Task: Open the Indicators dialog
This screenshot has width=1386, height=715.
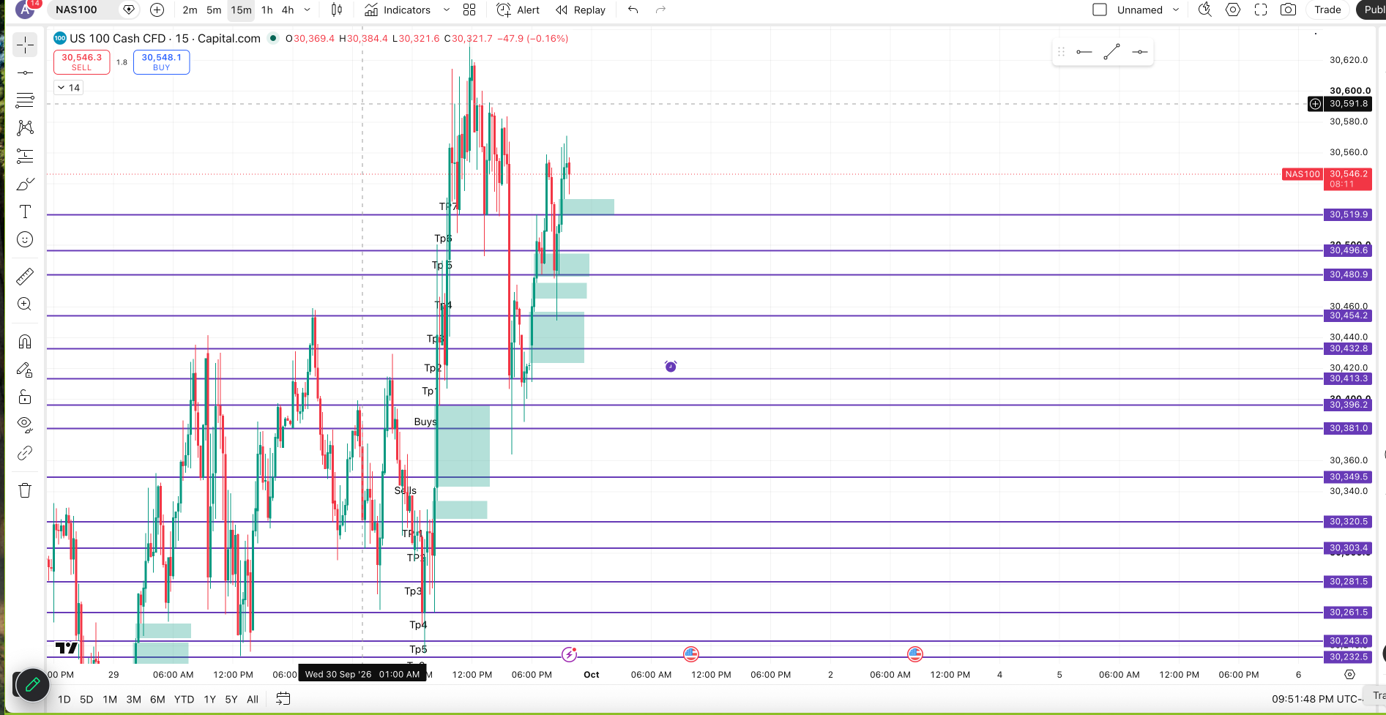Action: [398, 10]
